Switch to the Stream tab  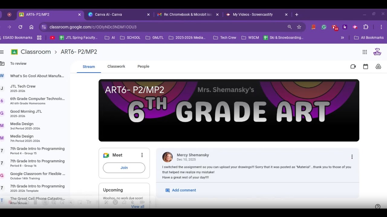pyautogui.click(x=89, y=67)
